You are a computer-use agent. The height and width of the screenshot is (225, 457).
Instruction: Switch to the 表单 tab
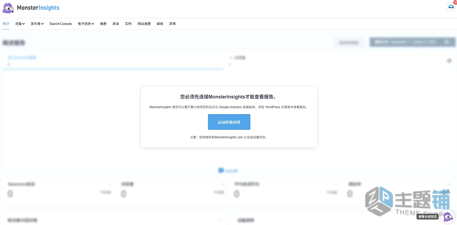(116, 24)
